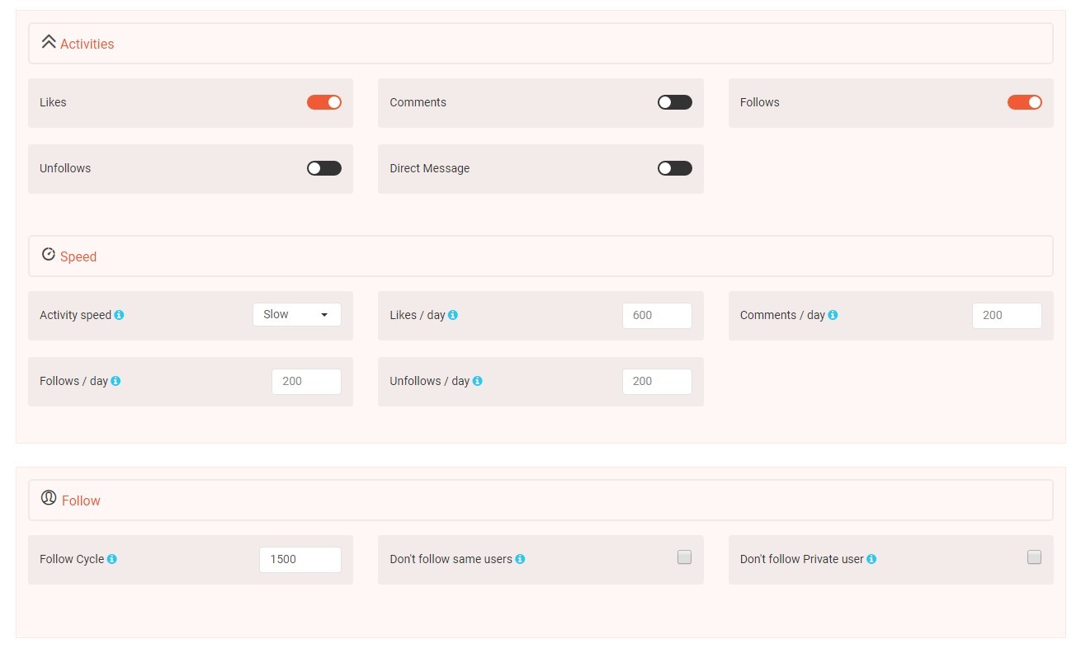Click the Follow Cycle input field

pyautogui.click(x=300, y=560)
